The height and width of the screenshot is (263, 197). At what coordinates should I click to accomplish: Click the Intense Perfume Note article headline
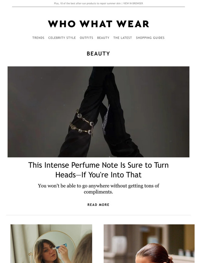(x=98, y=170)
